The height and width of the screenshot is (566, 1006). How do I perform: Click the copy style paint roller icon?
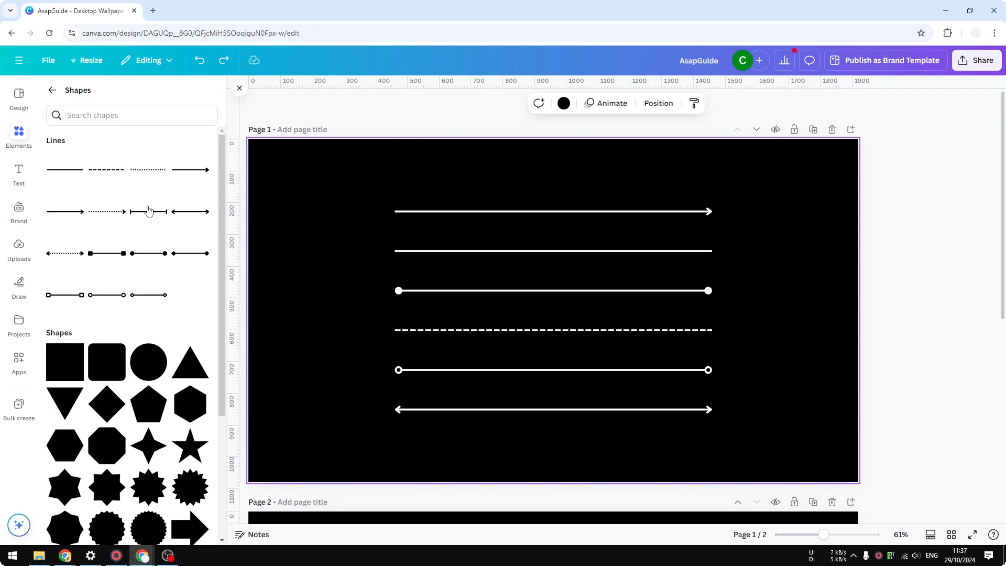point(694,103)
